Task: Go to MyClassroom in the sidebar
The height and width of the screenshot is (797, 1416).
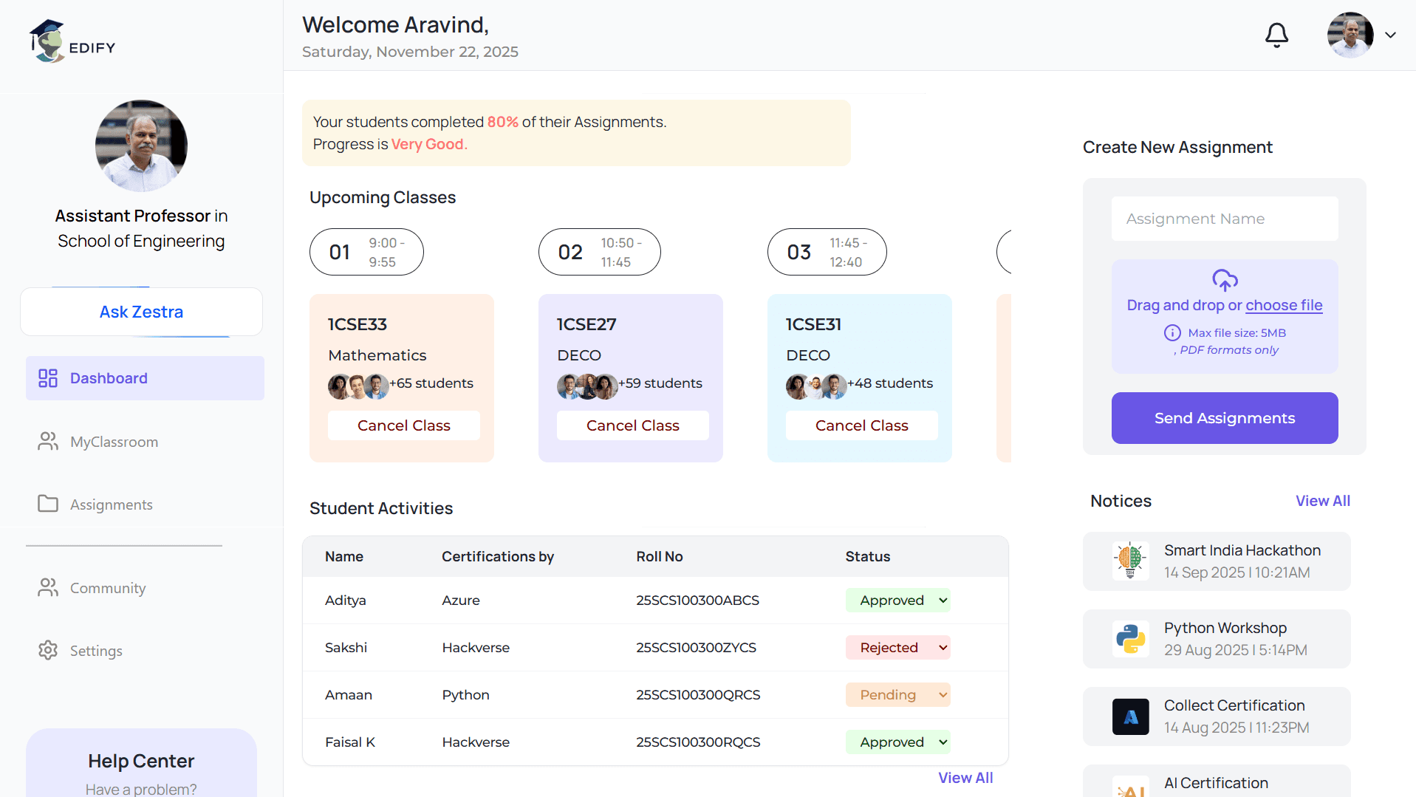Action: point(145,442)
